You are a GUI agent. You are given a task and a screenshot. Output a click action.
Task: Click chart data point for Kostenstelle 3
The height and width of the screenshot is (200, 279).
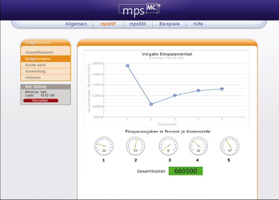pyautogui.click(x=175, y=95)
